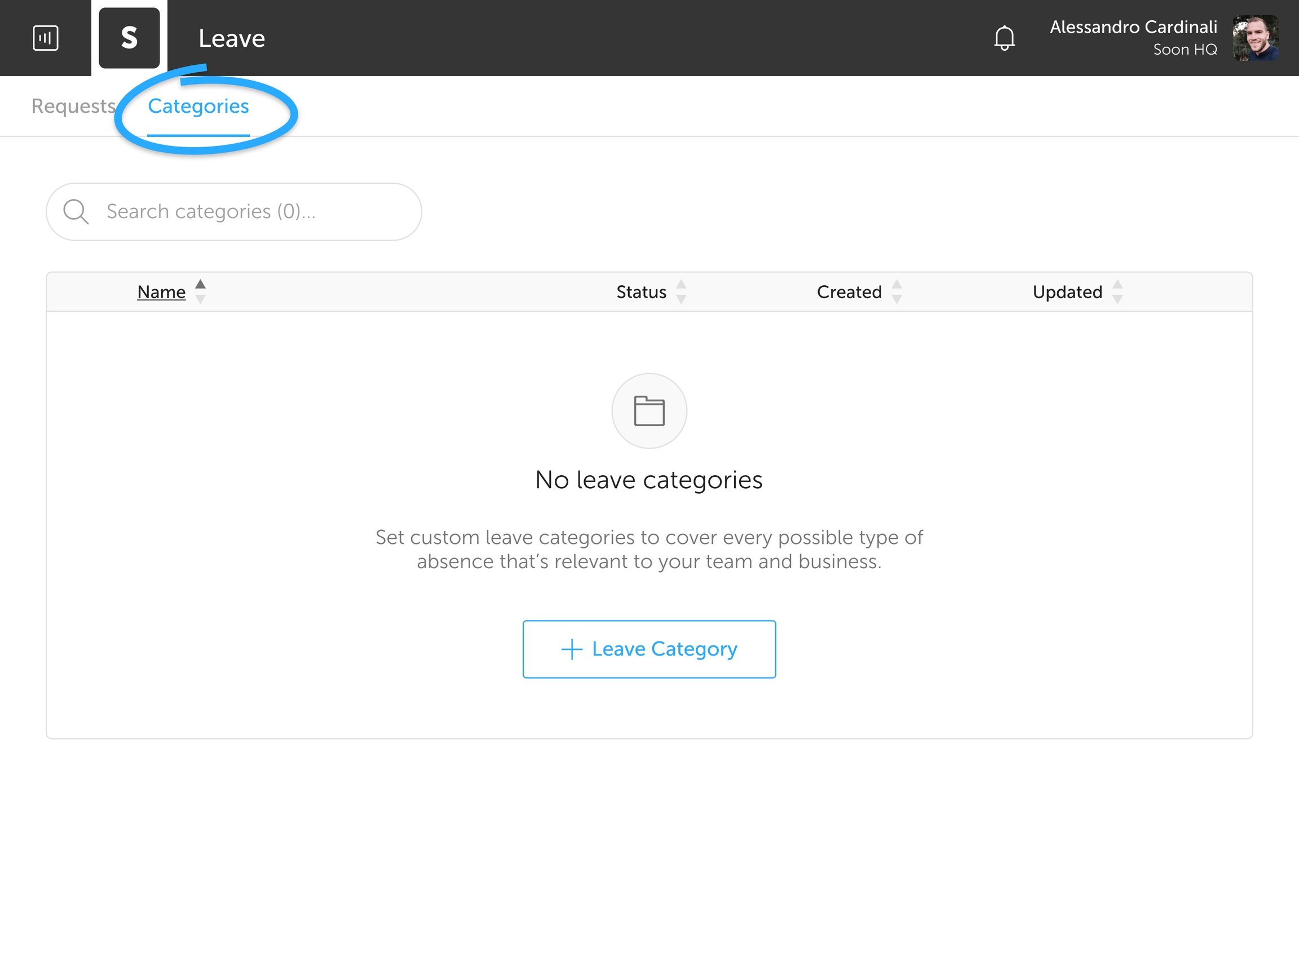Toggle Updated column sort arrows
This screenshot has width=1299, height=974.
[1117, 292]
